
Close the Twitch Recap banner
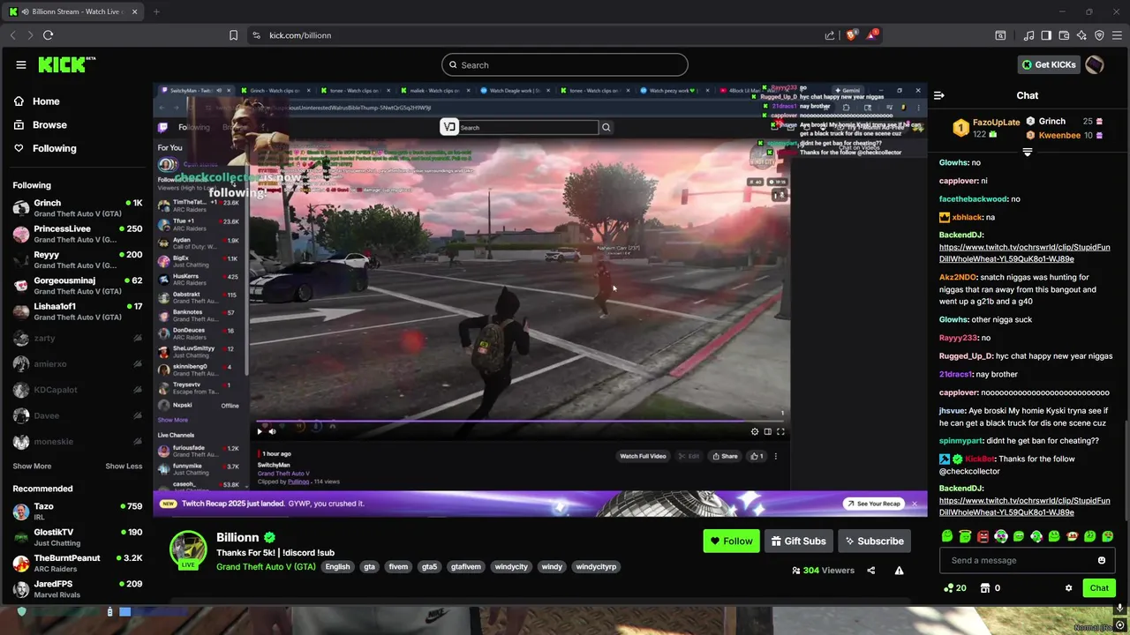pyautogui.click(x=914, y=504)
